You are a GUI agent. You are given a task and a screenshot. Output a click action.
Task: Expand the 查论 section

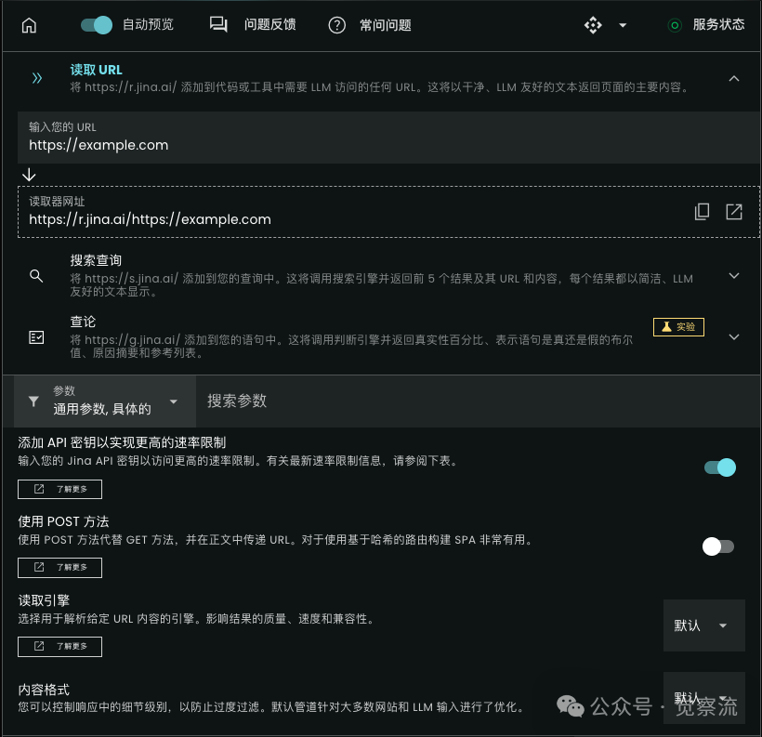734,336
